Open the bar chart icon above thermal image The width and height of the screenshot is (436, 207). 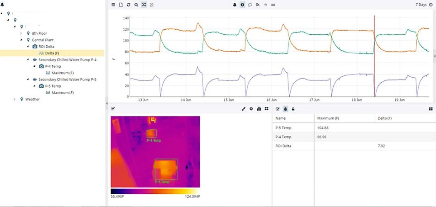259,109
